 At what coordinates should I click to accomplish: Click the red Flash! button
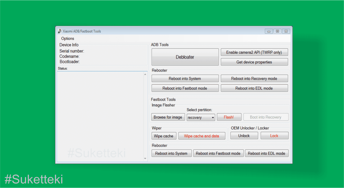[229, 117]
